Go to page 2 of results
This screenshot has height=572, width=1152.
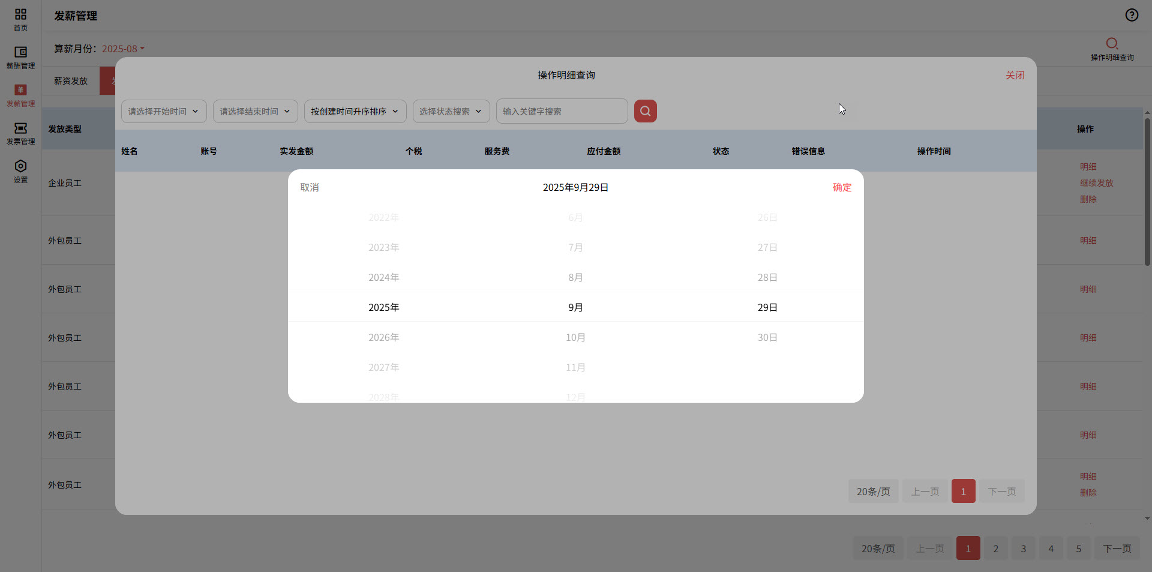[x=995, y=548]
